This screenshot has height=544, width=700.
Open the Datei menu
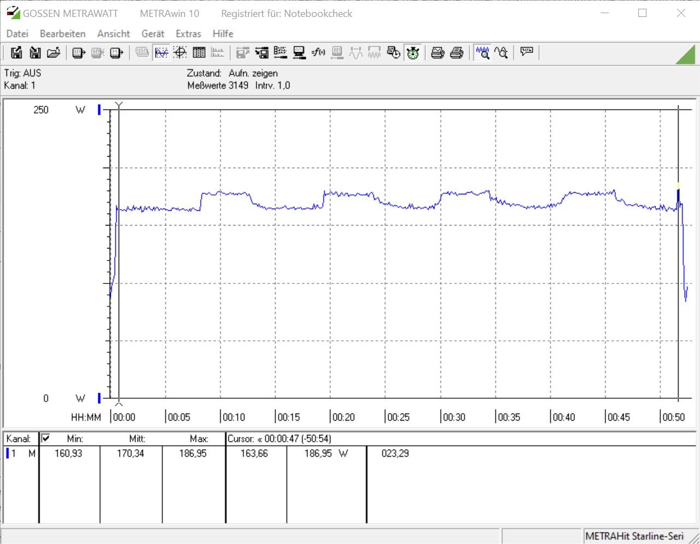pos(17,34)
